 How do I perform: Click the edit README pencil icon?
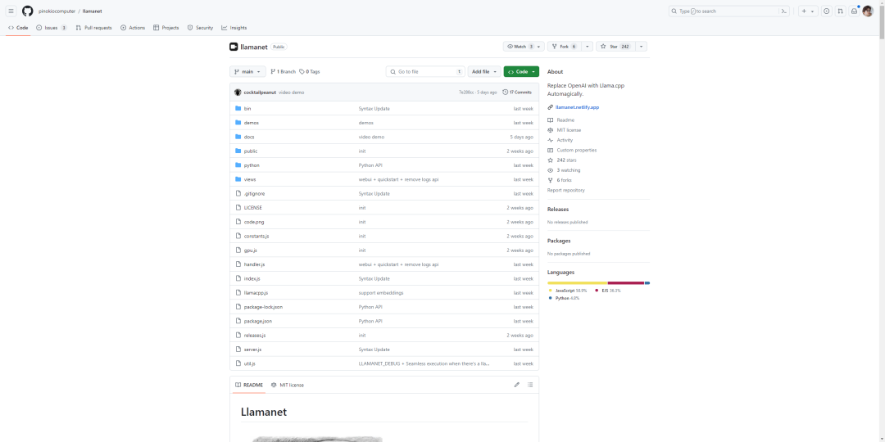point(516,385)
